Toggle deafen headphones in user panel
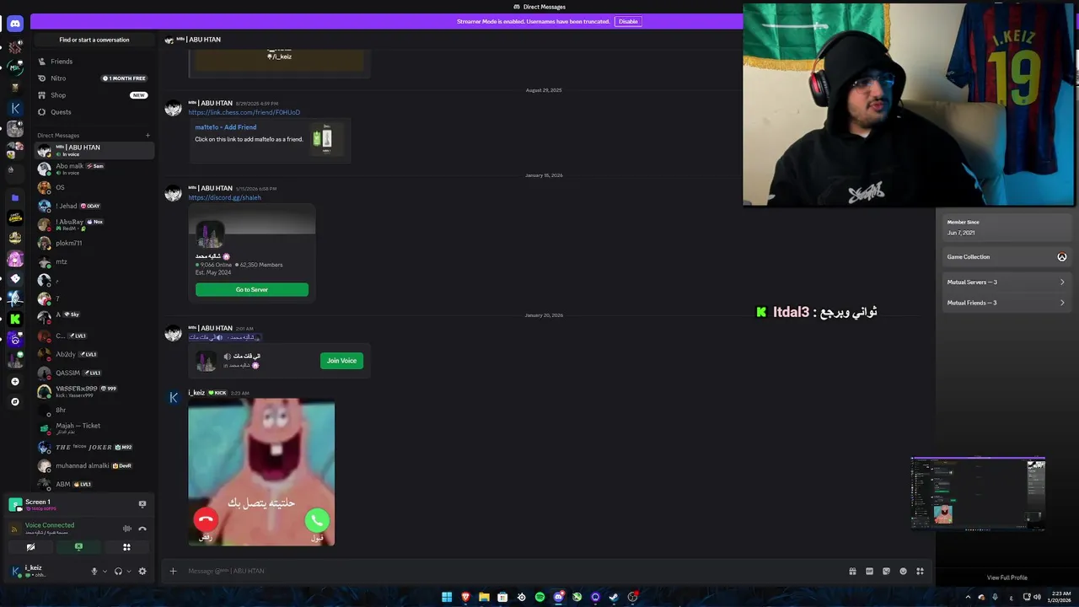 coord(118,571)
